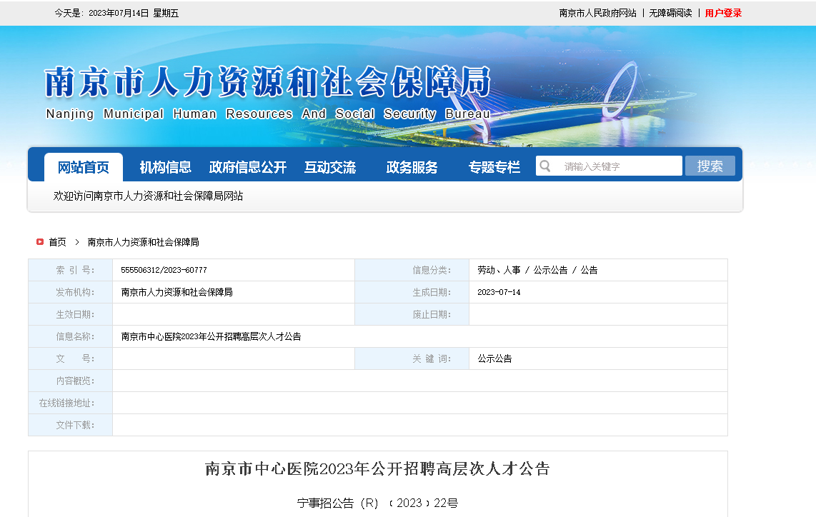
Task: Click the 用户登录 link
Action: click(723, 13)
